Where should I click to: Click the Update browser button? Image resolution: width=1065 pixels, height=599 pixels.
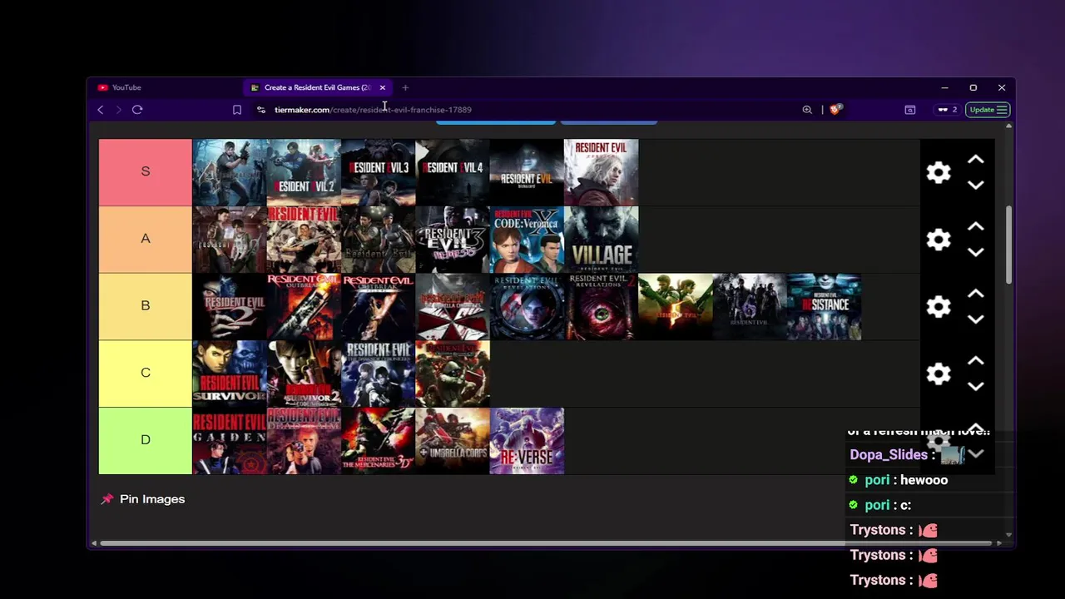pyautogui.click(x=988, y=110)
